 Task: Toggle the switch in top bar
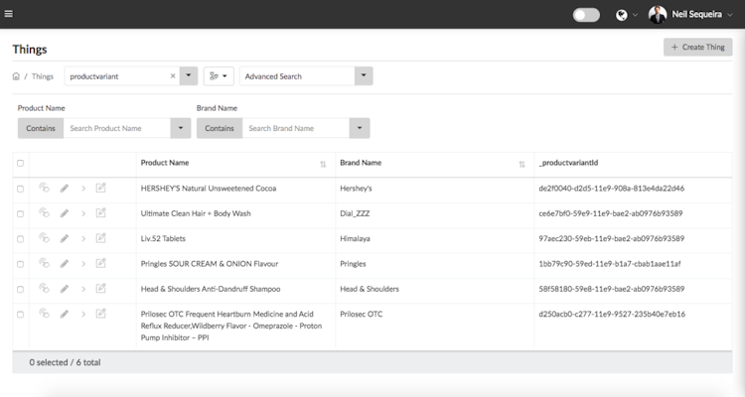(x=586, y=15)
